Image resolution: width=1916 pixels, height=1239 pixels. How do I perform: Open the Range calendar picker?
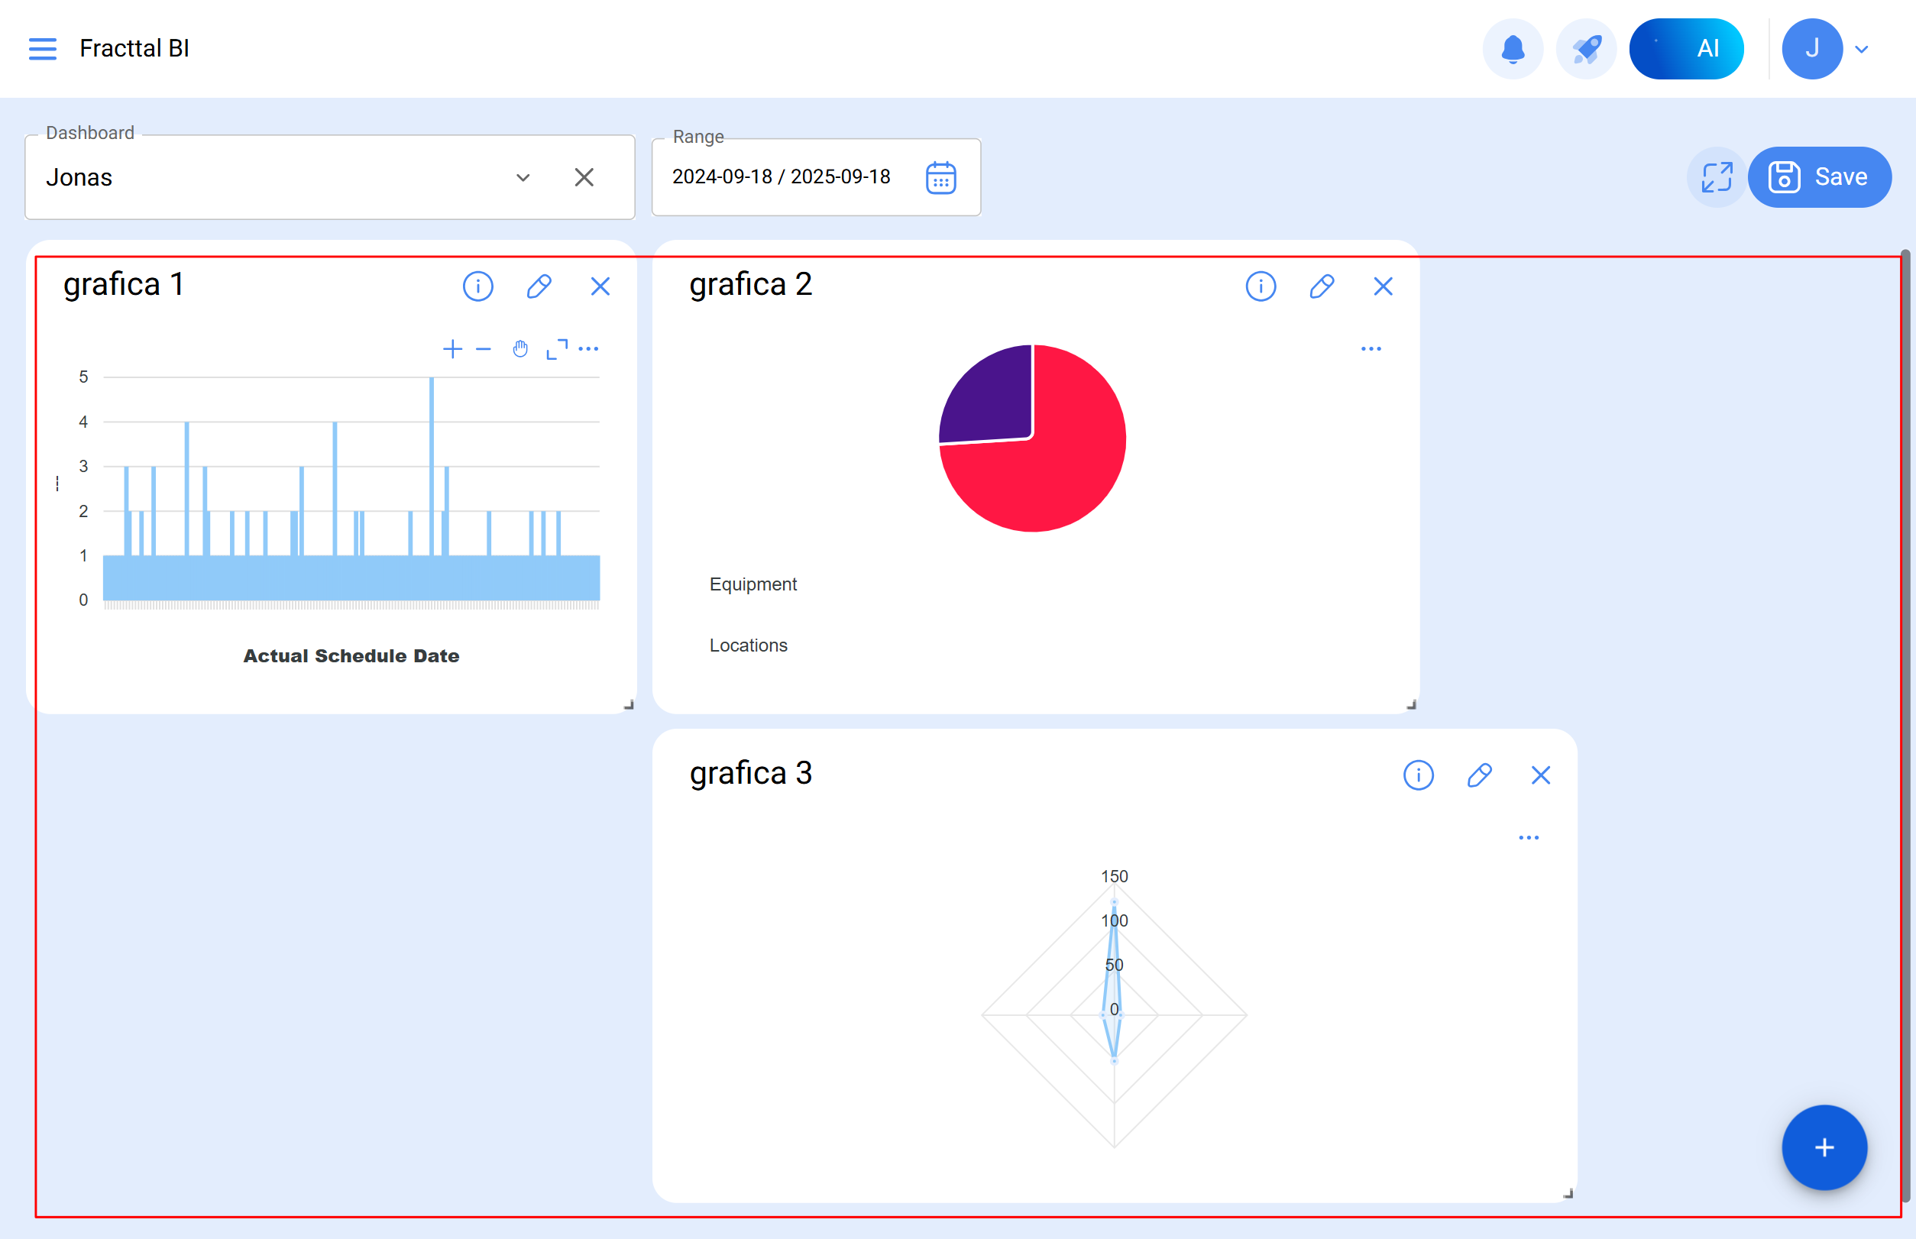coord(940,178)
